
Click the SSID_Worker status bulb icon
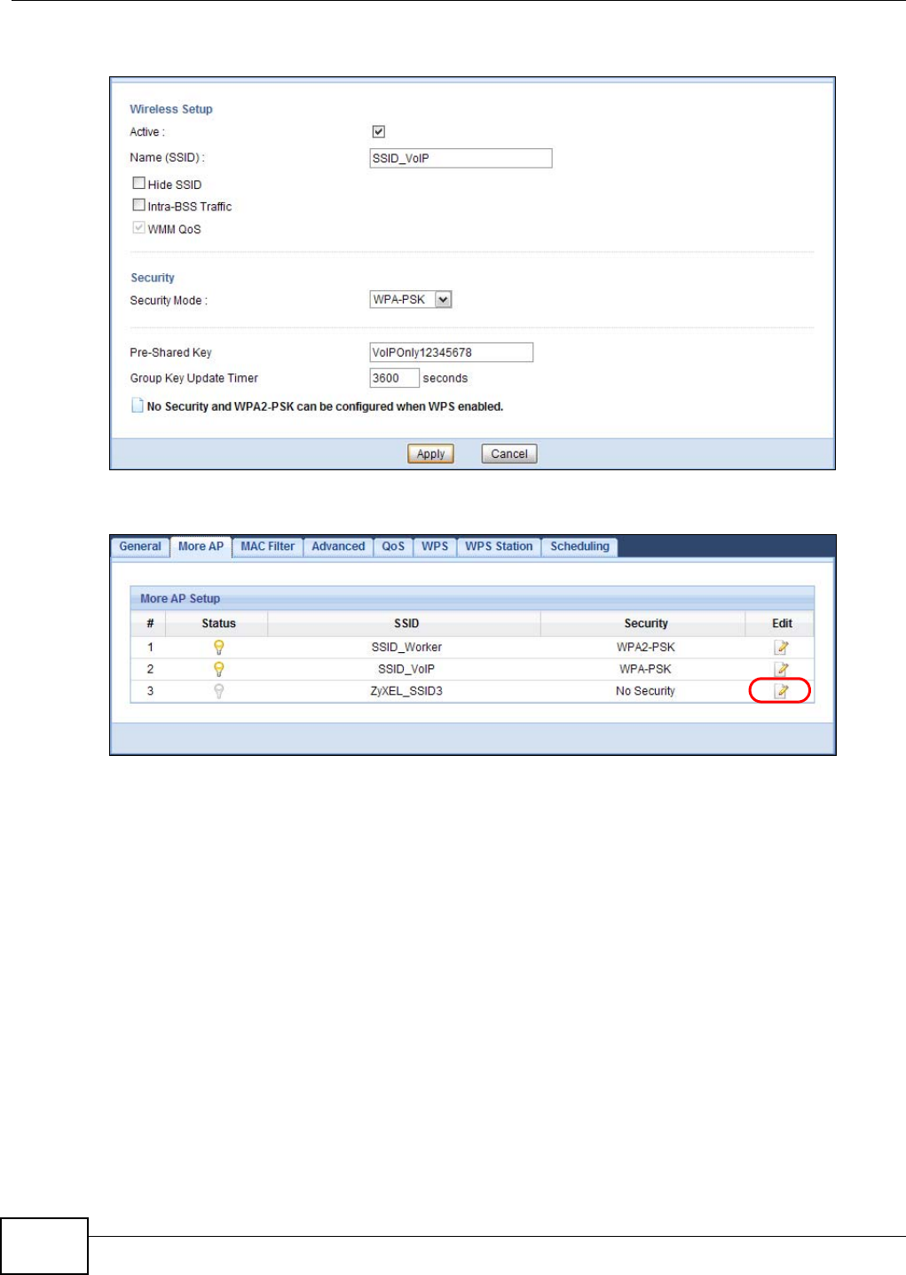(x=219, y=648)
